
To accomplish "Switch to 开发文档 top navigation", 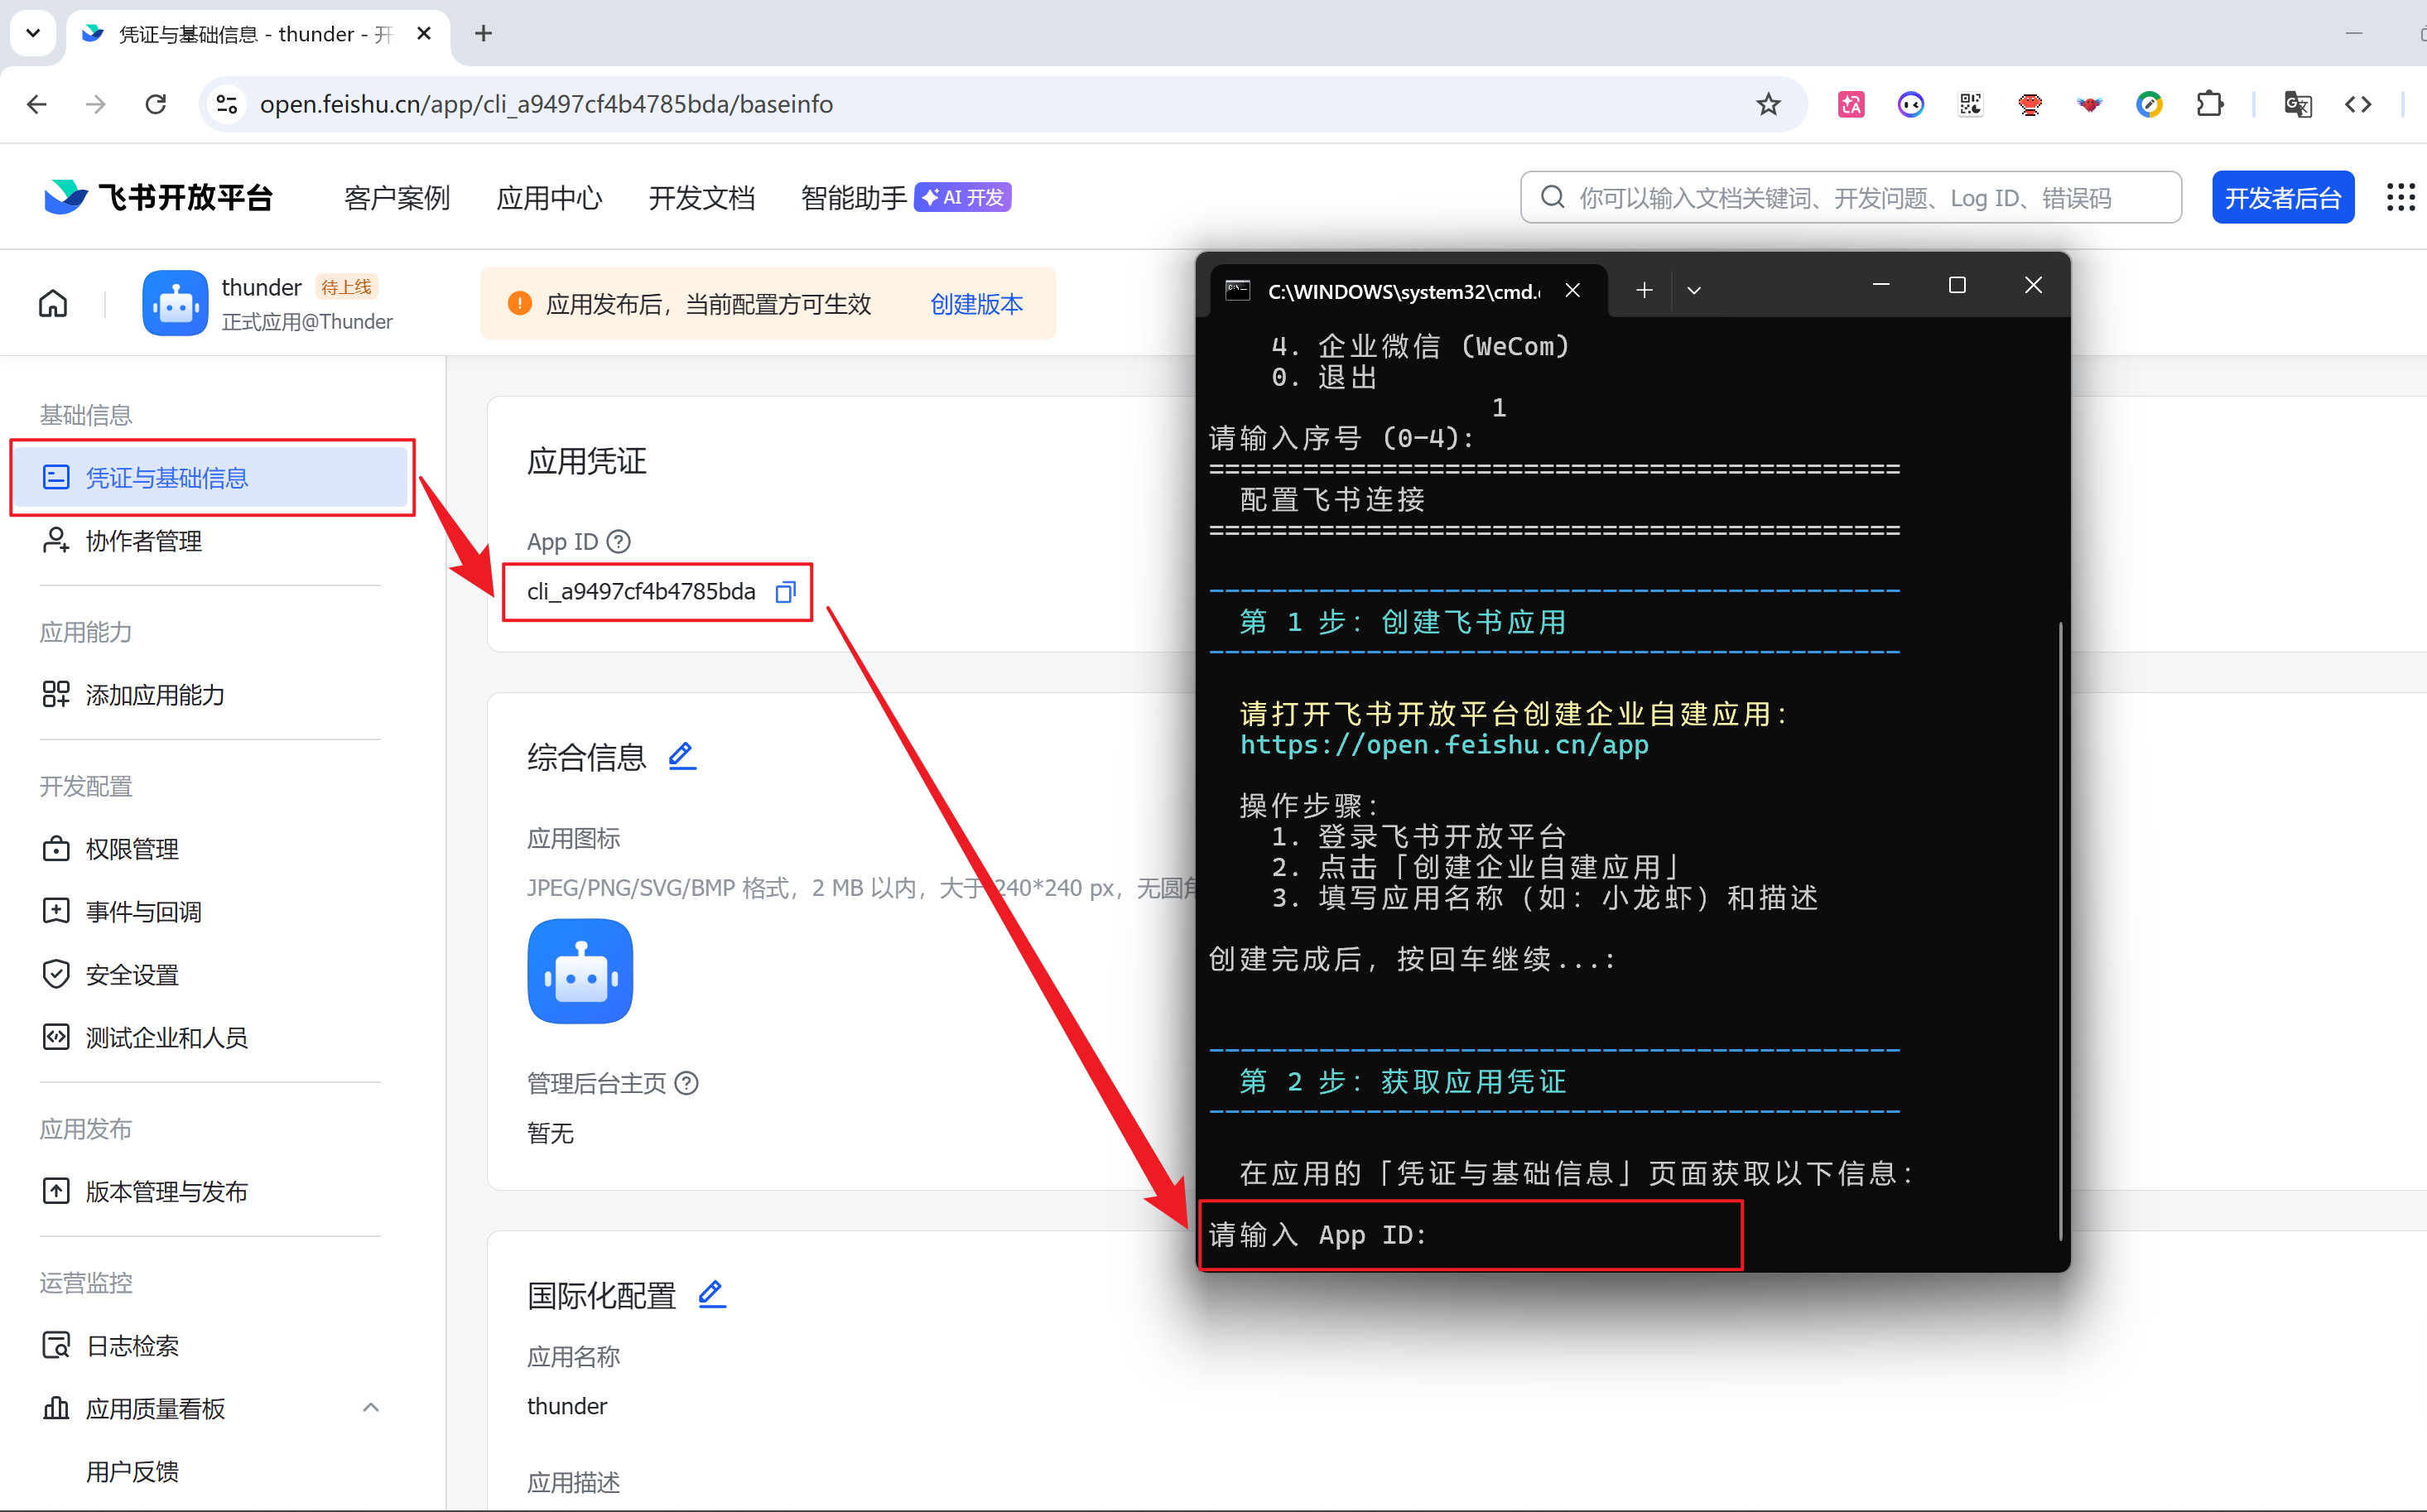I will tap(701, 198).
